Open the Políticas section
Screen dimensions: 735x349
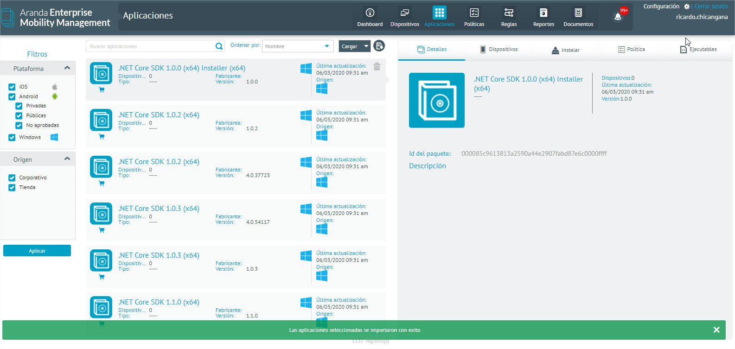474,17
